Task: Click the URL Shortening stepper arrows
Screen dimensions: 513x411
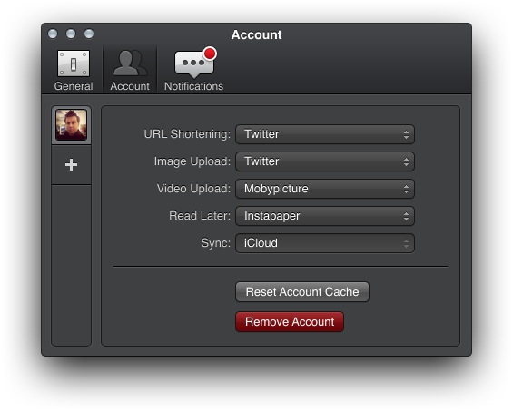Action: (406, 134)
